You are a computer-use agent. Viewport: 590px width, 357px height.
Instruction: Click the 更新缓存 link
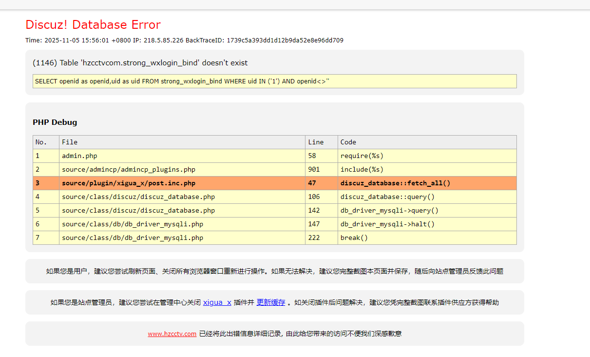271,302
